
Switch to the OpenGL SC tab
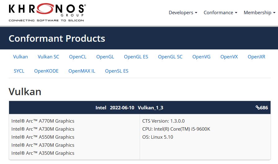point(170,57)
